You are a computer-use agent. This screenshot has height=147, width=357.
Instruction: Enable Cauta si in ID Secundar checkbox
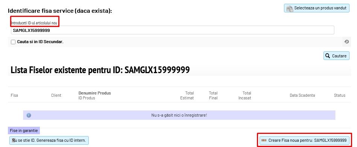(13, 42)
